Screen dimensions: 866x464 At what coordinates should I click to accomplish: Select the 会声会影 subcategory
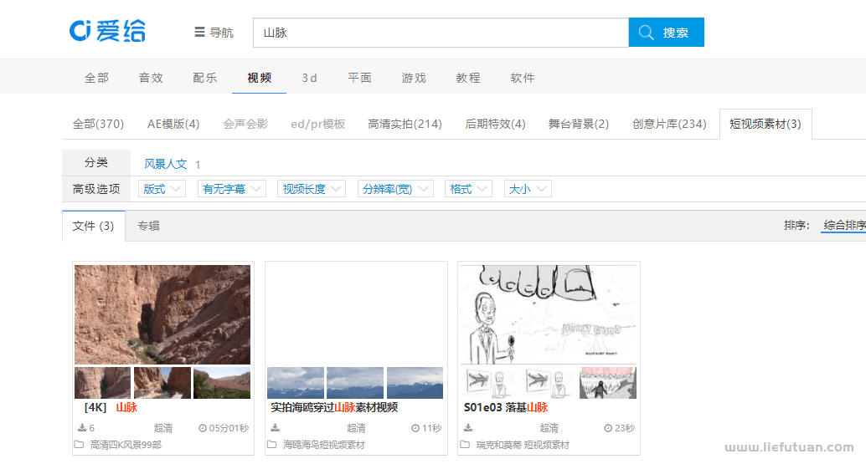coord(245,124)
